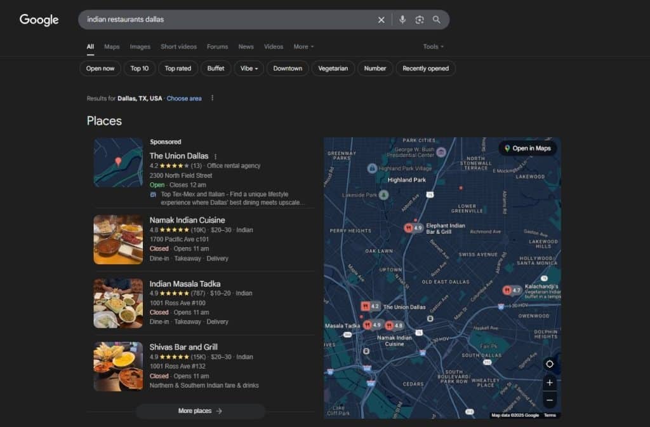This screenshot has height=427, width=650.
Task: Toggle the Buffet filter chip
Action: [216, 69]
